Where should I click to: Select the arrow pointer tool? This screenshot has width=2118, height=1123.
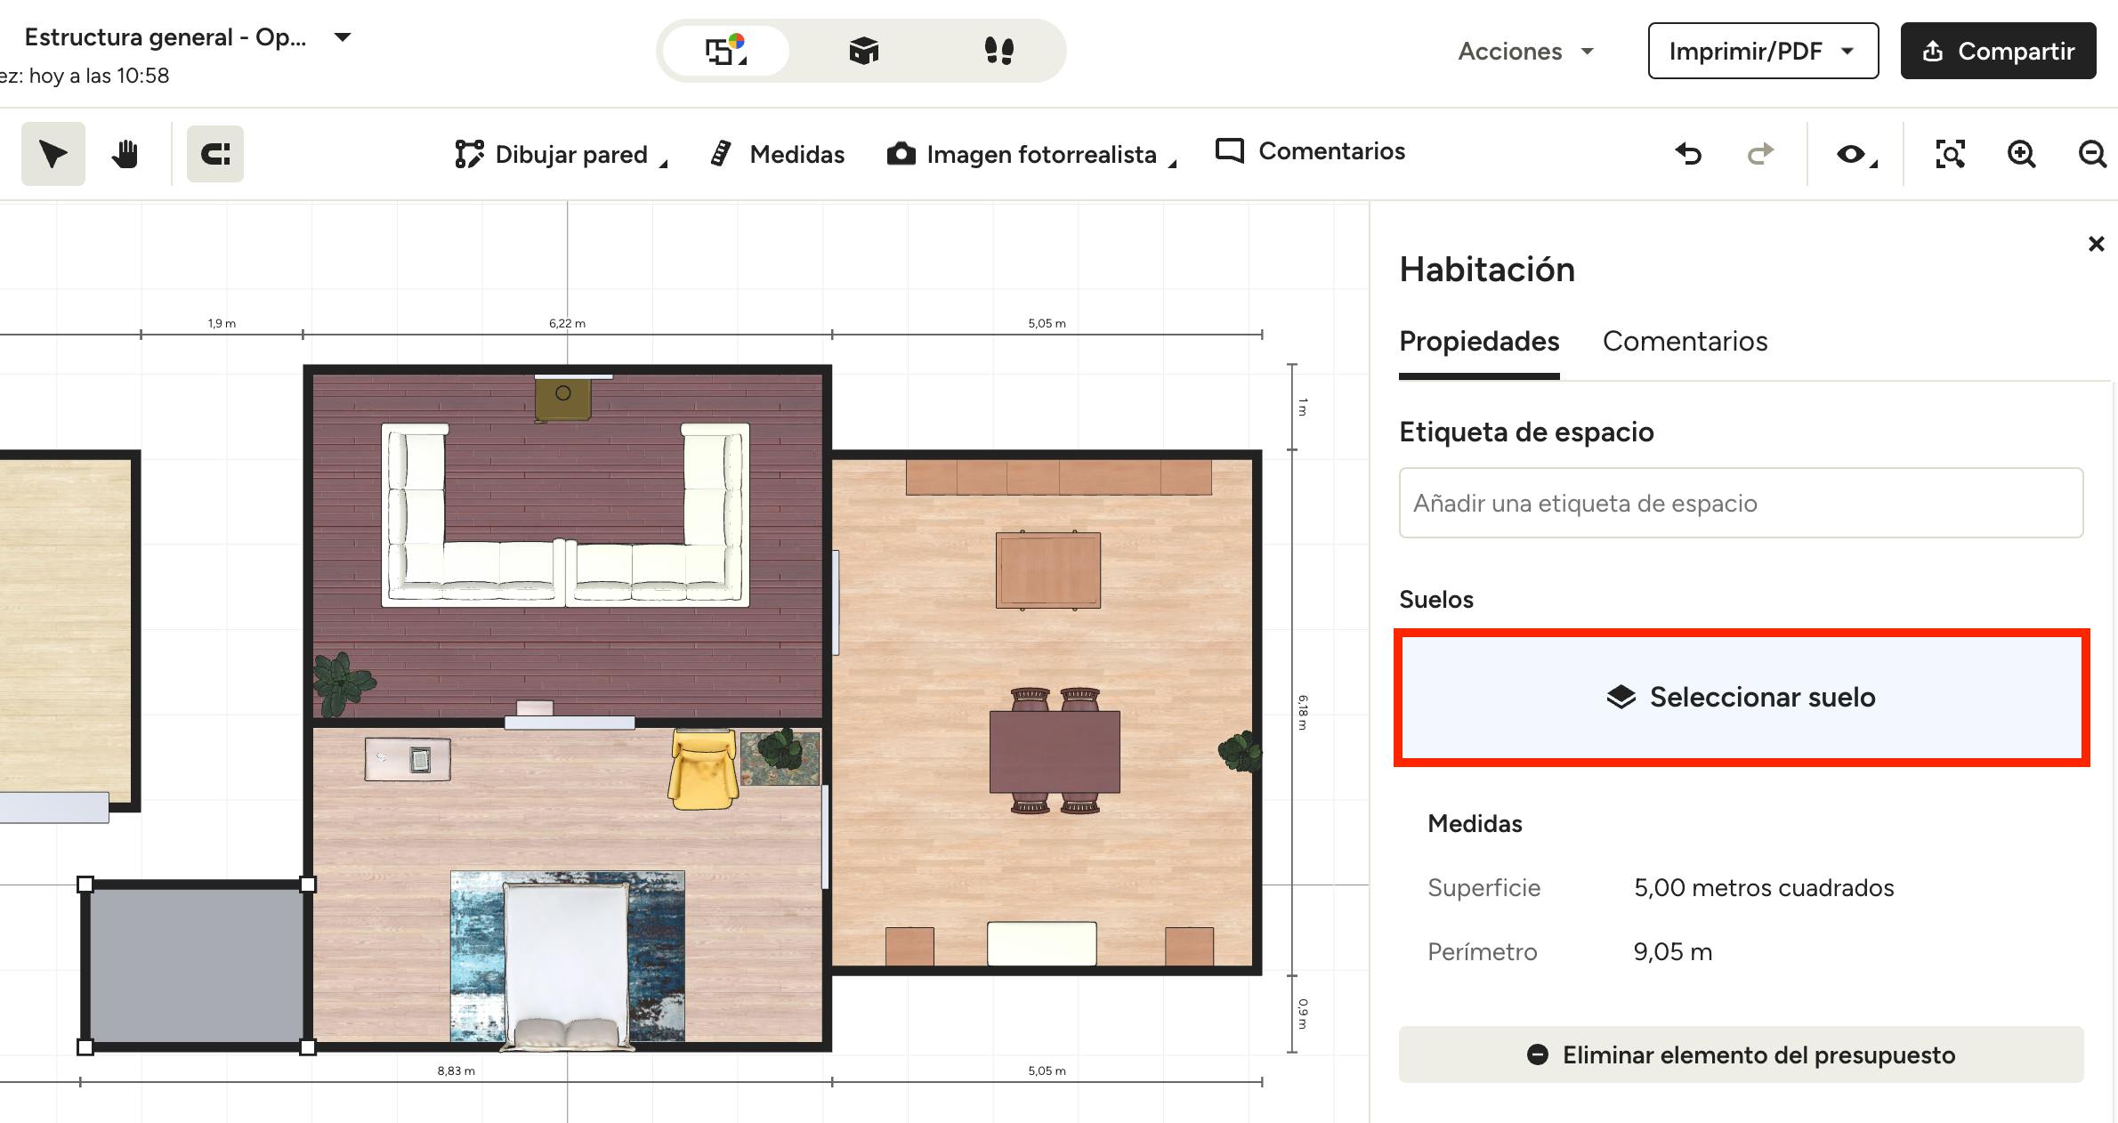click(x=53, y=154)
